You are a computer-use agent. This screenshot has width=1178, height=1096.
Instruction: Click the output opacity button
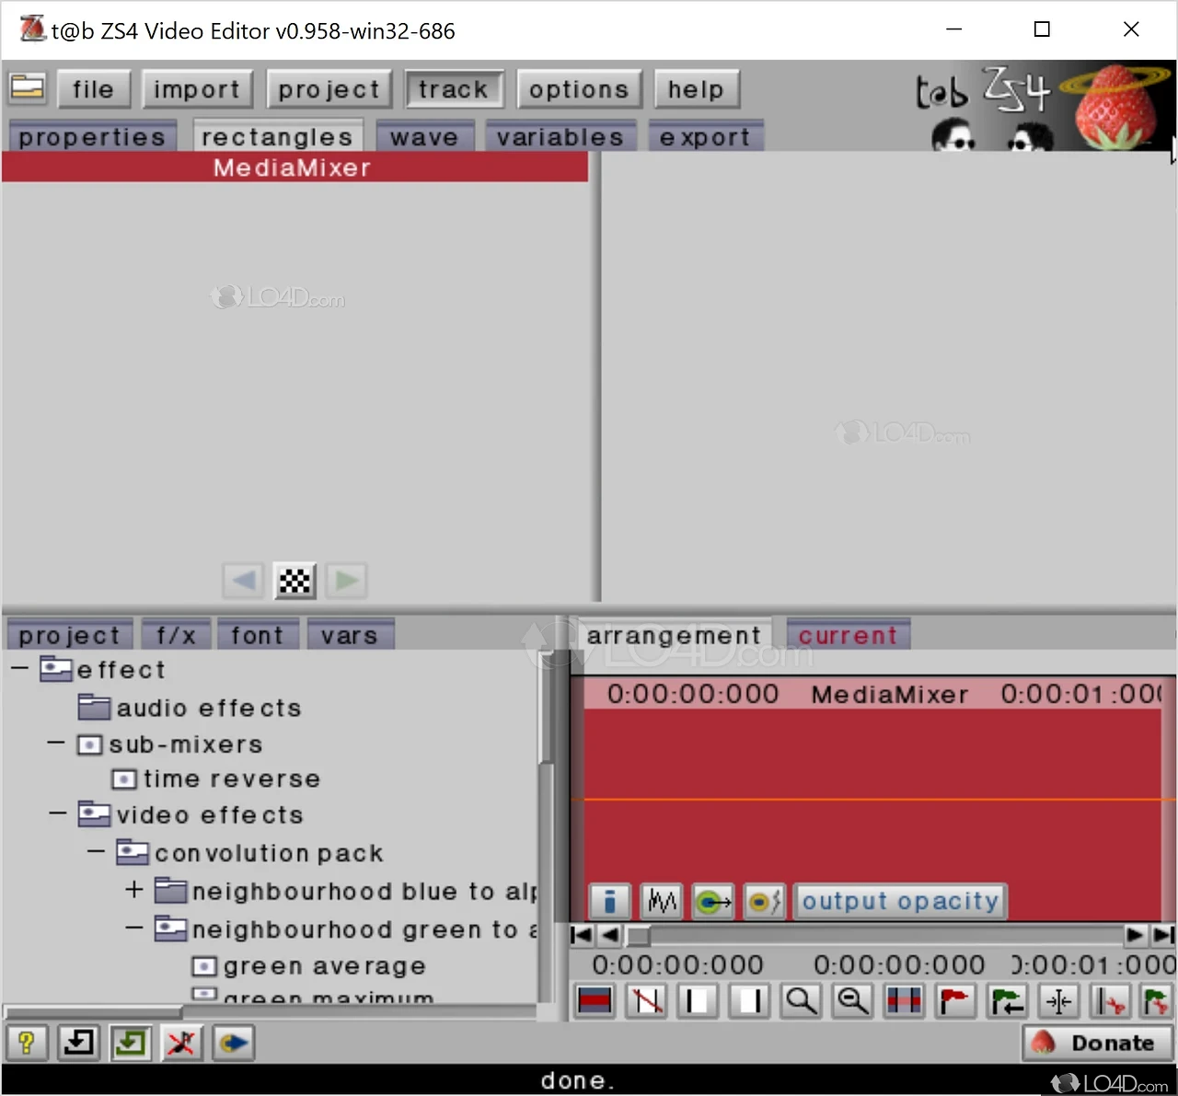coord(899,901)
